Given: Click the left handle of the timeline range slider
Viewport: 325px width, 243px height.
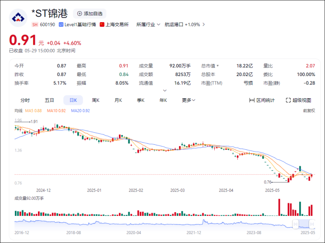Looking at the screenshot, I should point(295,224).
